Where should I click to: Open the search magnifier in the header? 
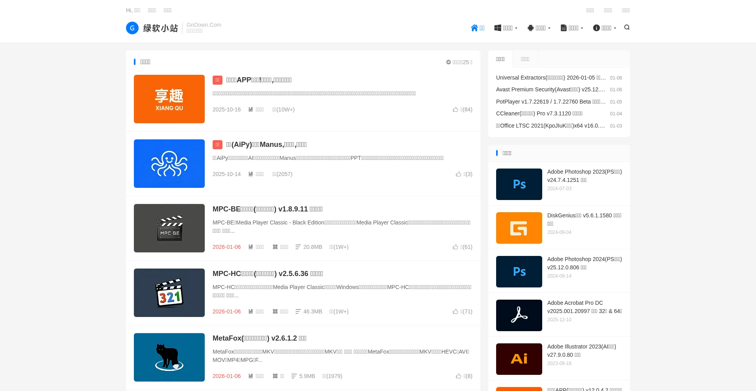tap(627, 28)
